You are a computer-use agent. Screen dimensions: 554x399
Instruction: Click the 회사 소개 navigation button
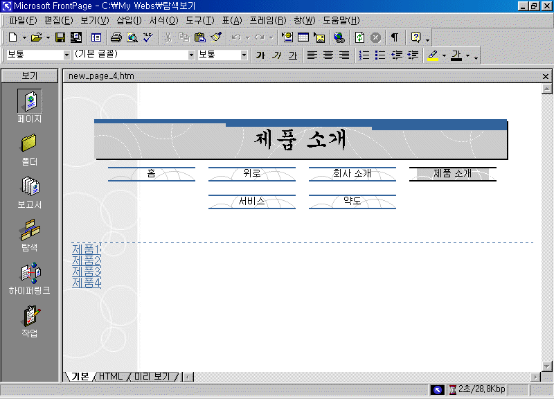(x=352, y=174)
